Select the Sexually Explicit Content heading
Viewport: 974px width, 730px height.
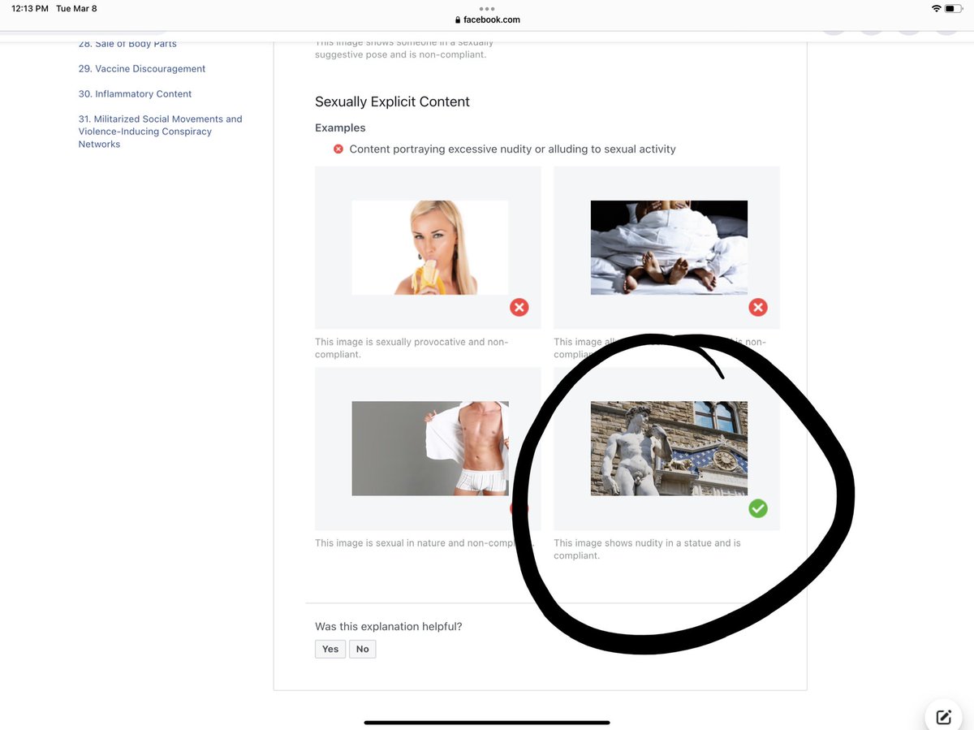pyautogui.click(x=393, y=102)
